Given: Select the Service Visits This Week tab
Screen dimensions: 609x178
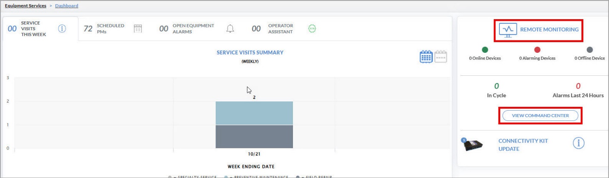Looking at the screenshot, I should pos(40,29).
